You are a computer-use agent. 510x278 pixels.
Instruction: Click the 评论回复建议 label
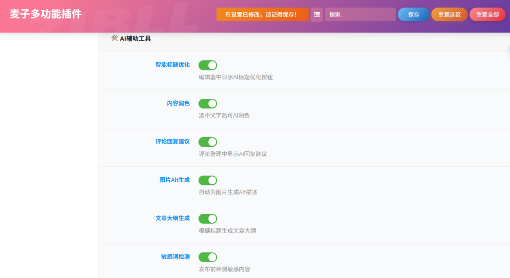[172, 142]
